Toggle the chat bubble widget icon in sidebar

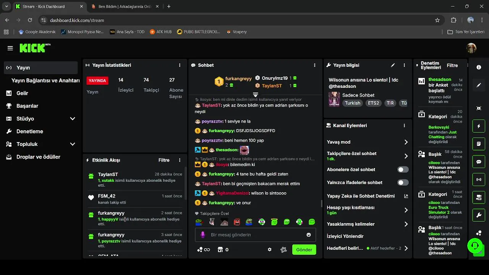pos(479,162)
